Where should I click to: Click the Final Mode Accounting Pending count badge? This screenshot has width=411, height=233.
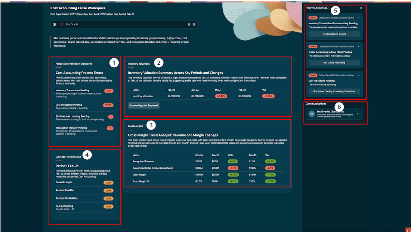111,117
